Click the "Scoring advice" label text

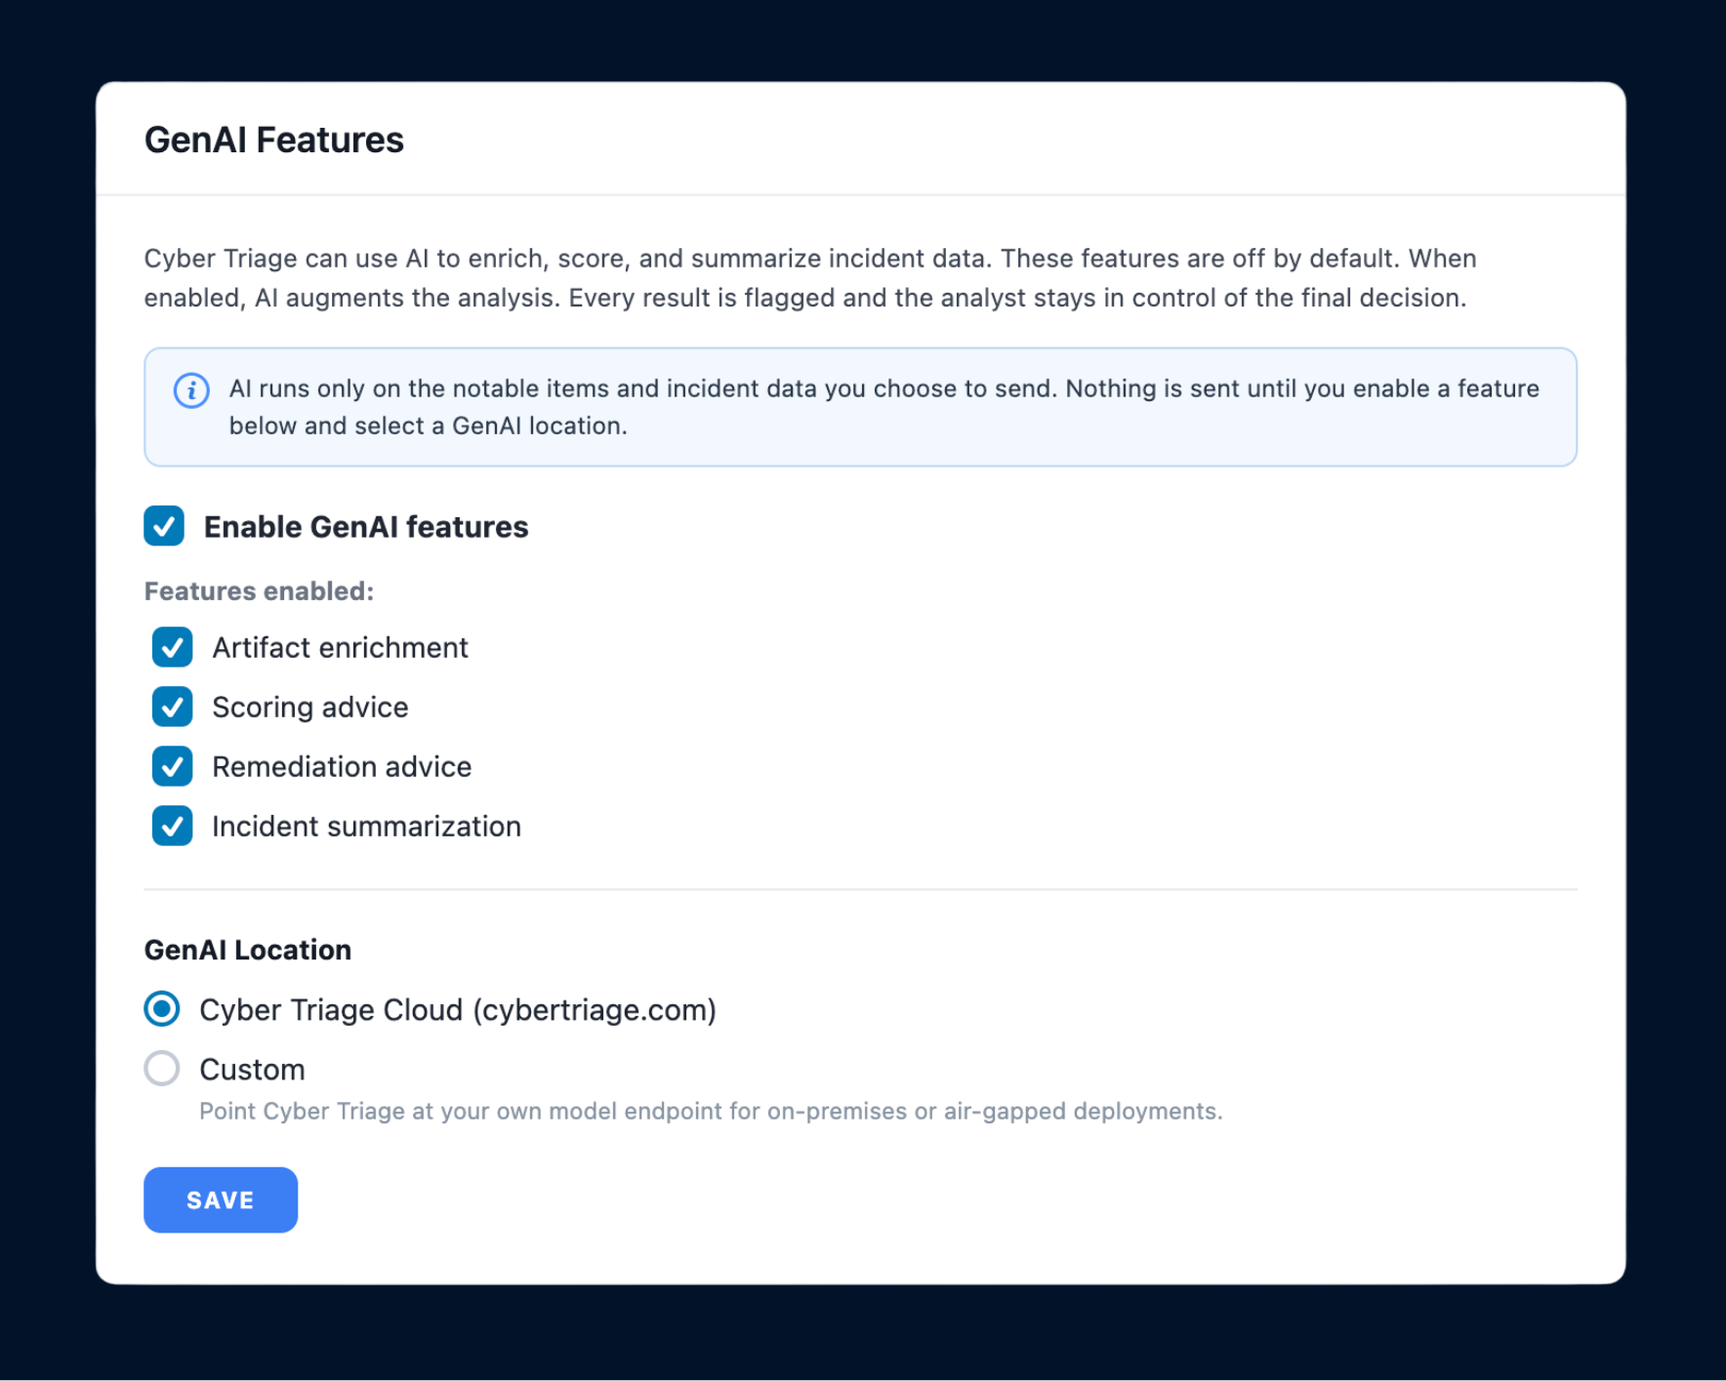[x=310, y=708]
